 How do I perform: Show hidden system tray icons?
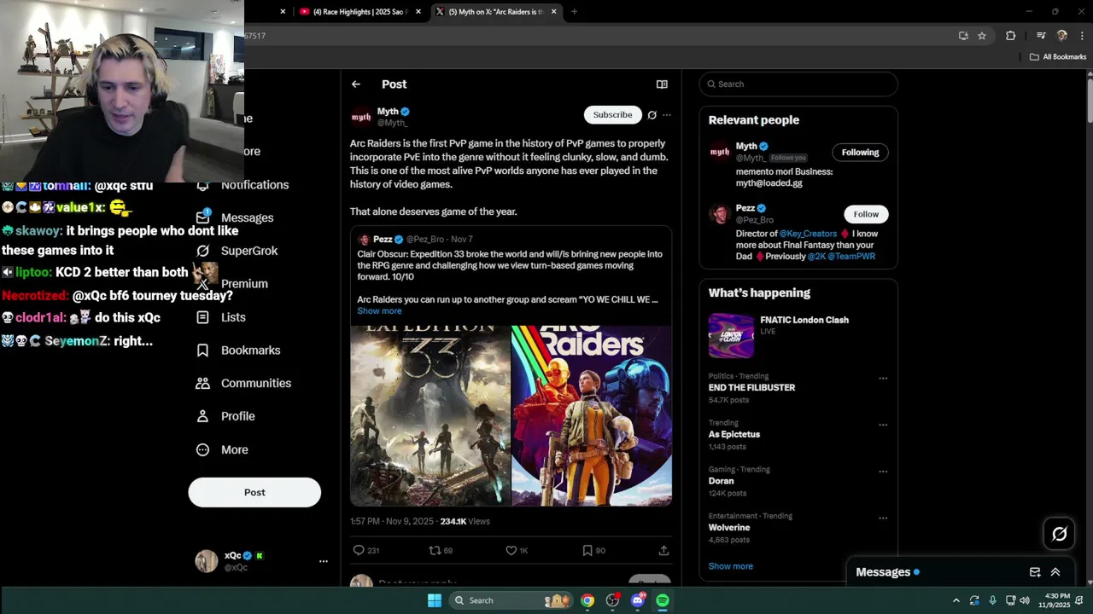(956, 600)
